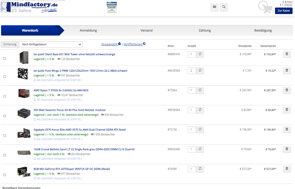
Task: Click the Seasonic power supply thumbnail
Action: point(24,113)
